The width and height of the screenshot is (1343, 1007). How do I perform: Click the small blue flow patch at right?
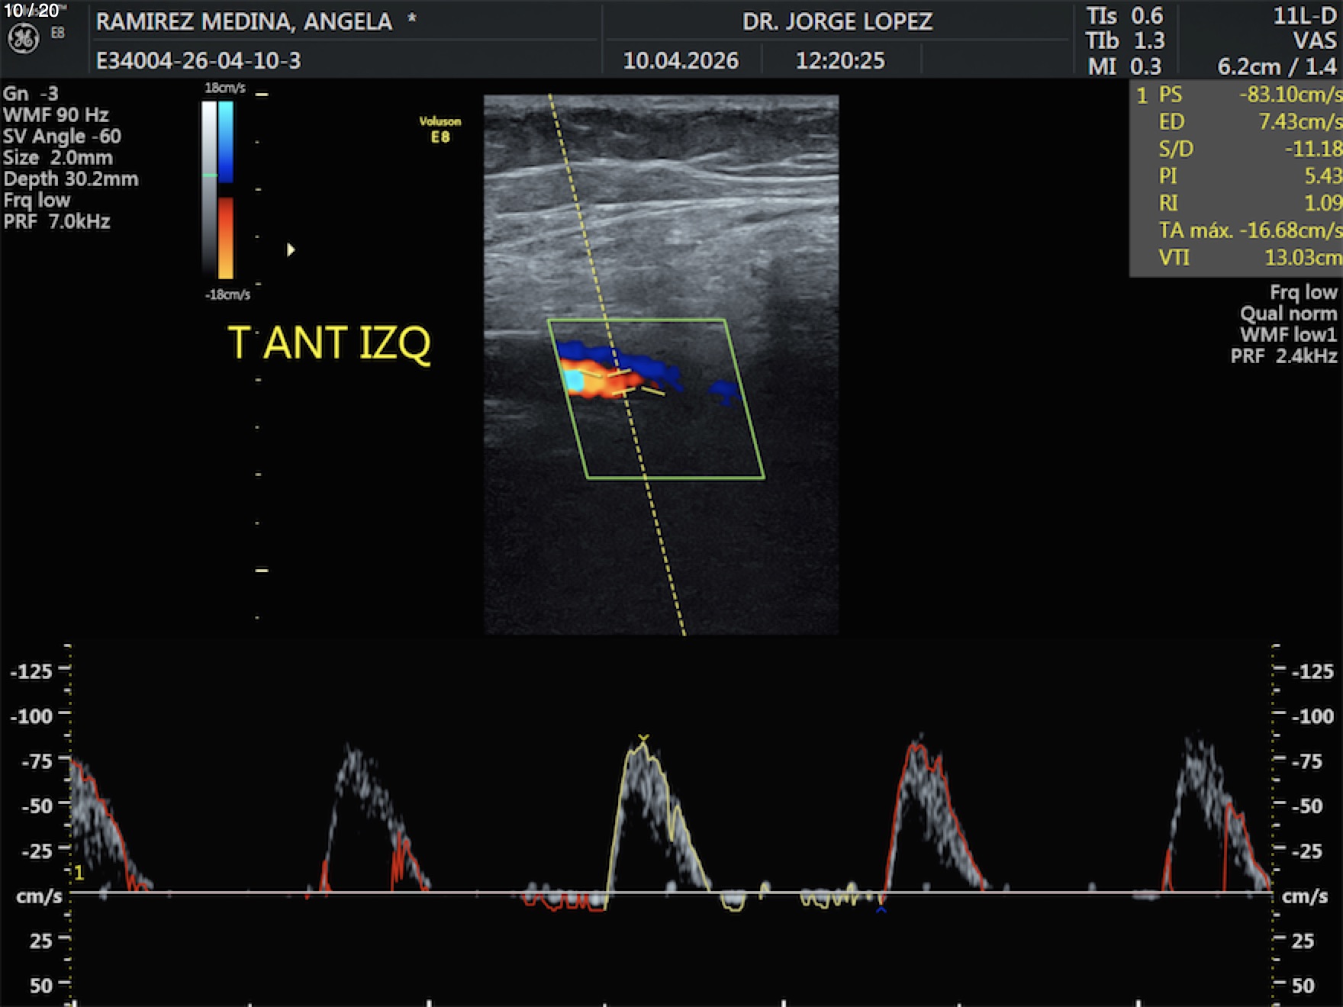723,391
